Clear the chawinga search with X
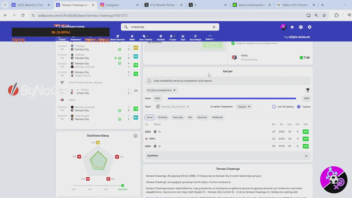 point(214,27)
